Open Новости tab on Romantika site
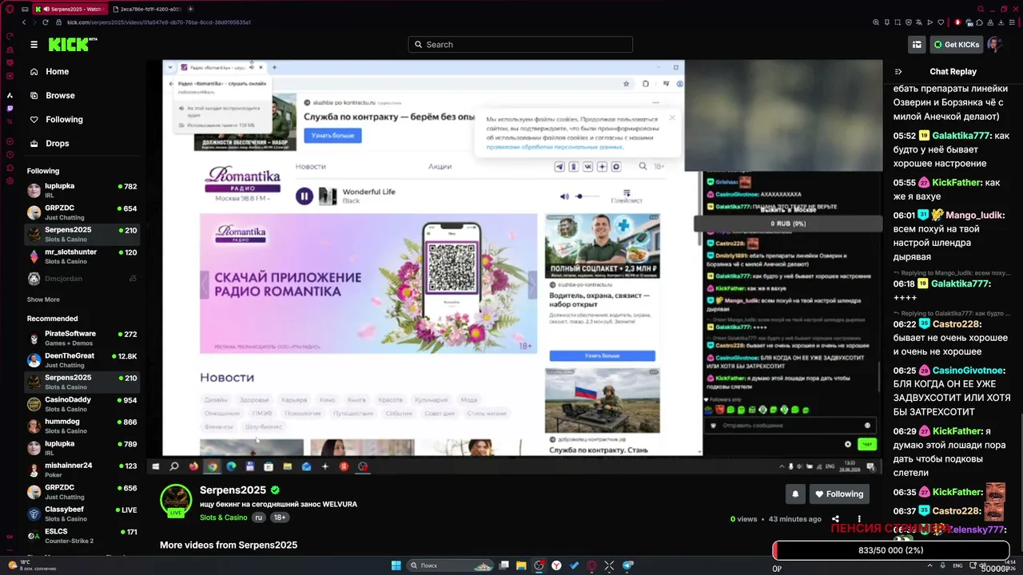This screenshot has height=575, width=1023. (x=311, y=166)
